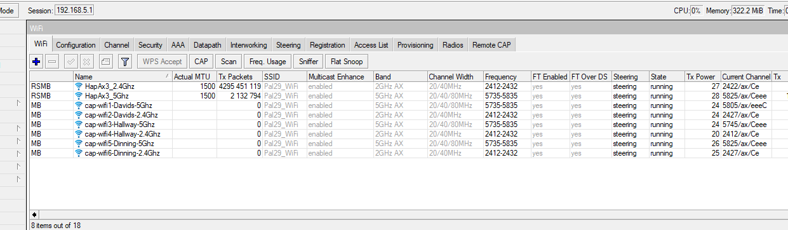Click the minus remove button

click(x=53, y=62)
